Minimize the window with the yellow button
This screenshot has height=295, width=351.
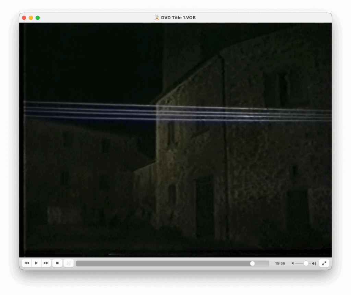(x=31, y=18)
